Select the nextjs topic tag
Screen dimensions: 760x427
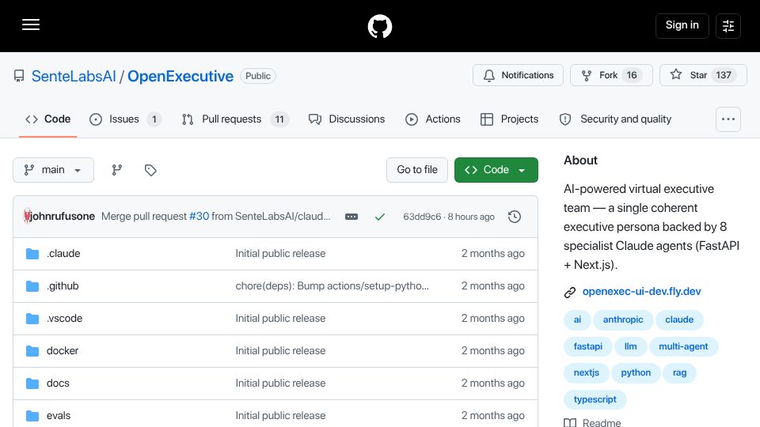coord(587,372)
